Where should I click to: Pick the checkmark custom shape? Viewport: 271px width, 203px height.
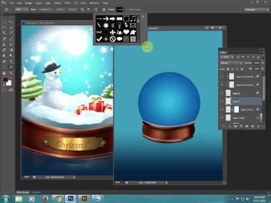[x=99, y=39]
